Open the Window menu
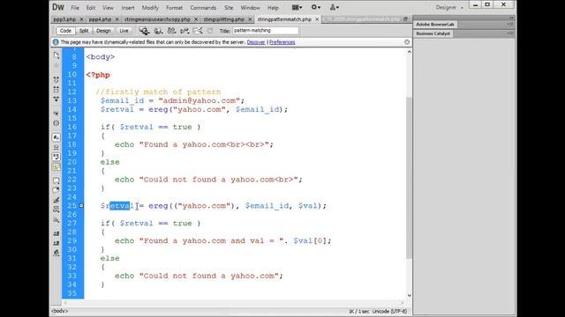Viewport: 565px width, 317px height. [x=250, y=8]
